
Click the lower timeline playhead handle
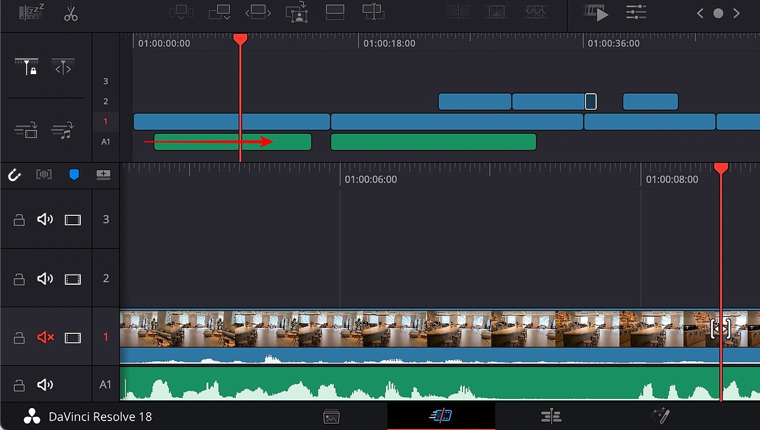tap(721, 169)
